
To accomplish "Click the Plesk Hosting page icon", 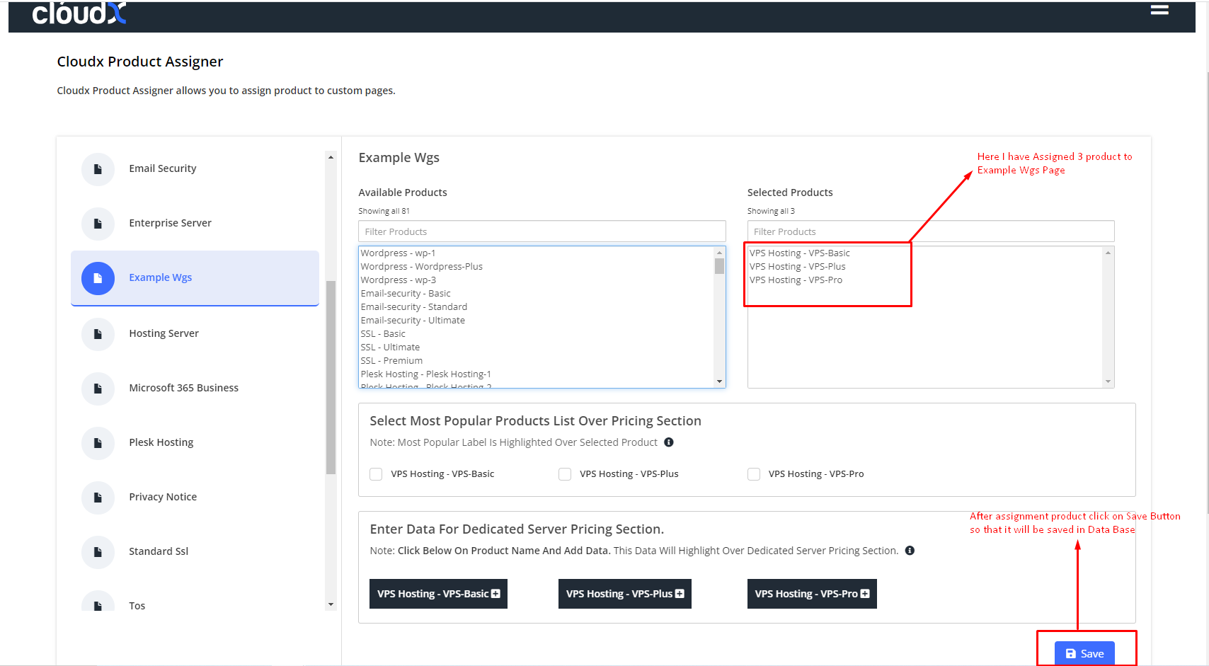I will point(98,443).
